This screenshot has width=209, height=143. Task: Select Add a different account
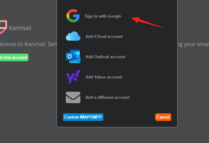tap(107, 97)
